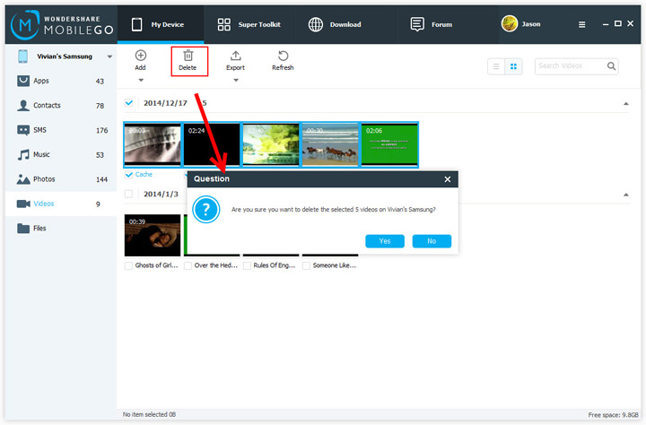Screen dimensions: 646x425
Task: Select Videos in the sidebar
Action: coord(61,204)
